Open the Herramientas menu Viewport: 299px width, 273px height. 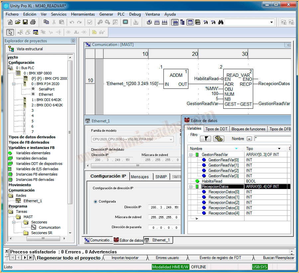tap(83, 14)
